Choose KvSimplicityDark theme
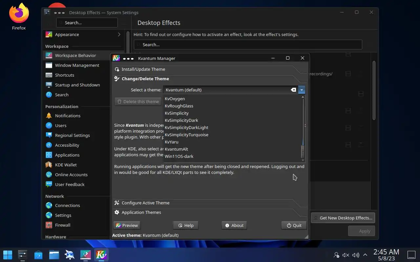Image resolution: width=420 pixels, height=262 pixels. coord(232,120)
